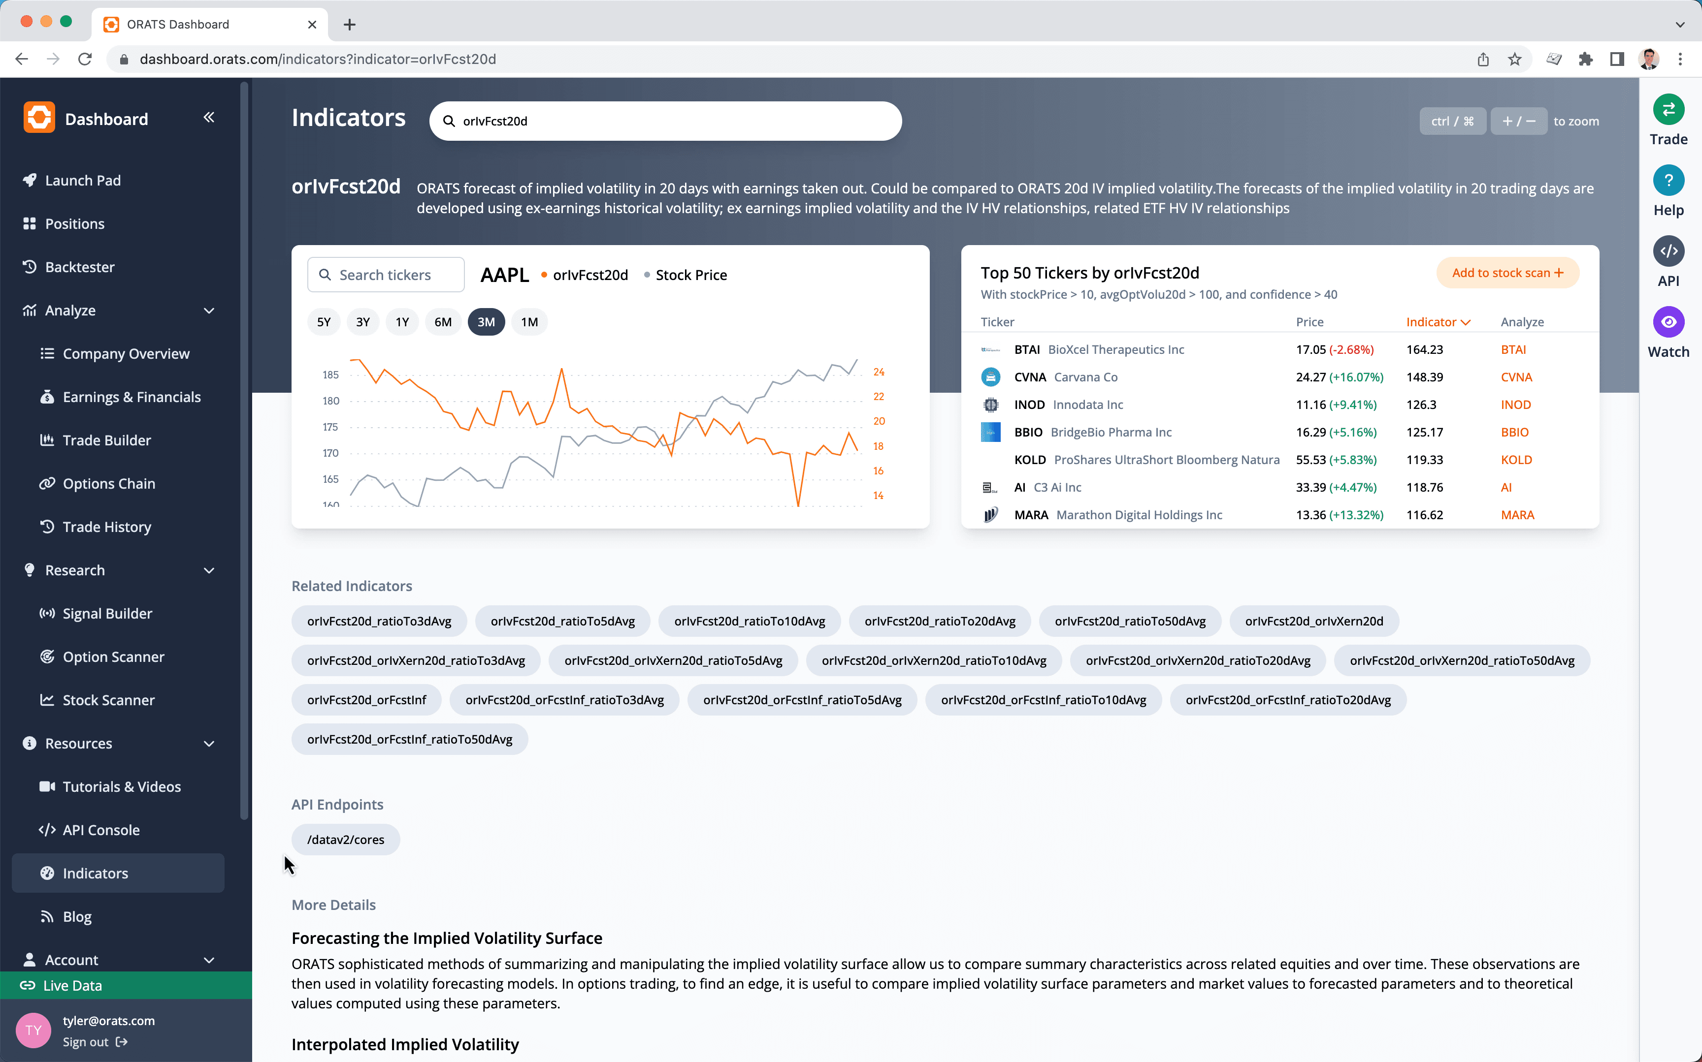Open Options Chain link icon
Image resolution: width=1702 pixels, height=1062 pixels.
pyautogui.click(x=47, y=483)
